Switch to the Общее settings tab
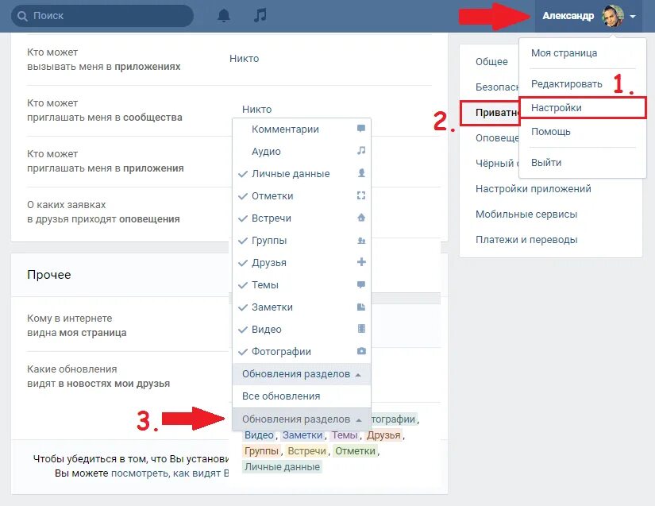The width and height of the screenshot is (655, 506). [x=491, y=62]
